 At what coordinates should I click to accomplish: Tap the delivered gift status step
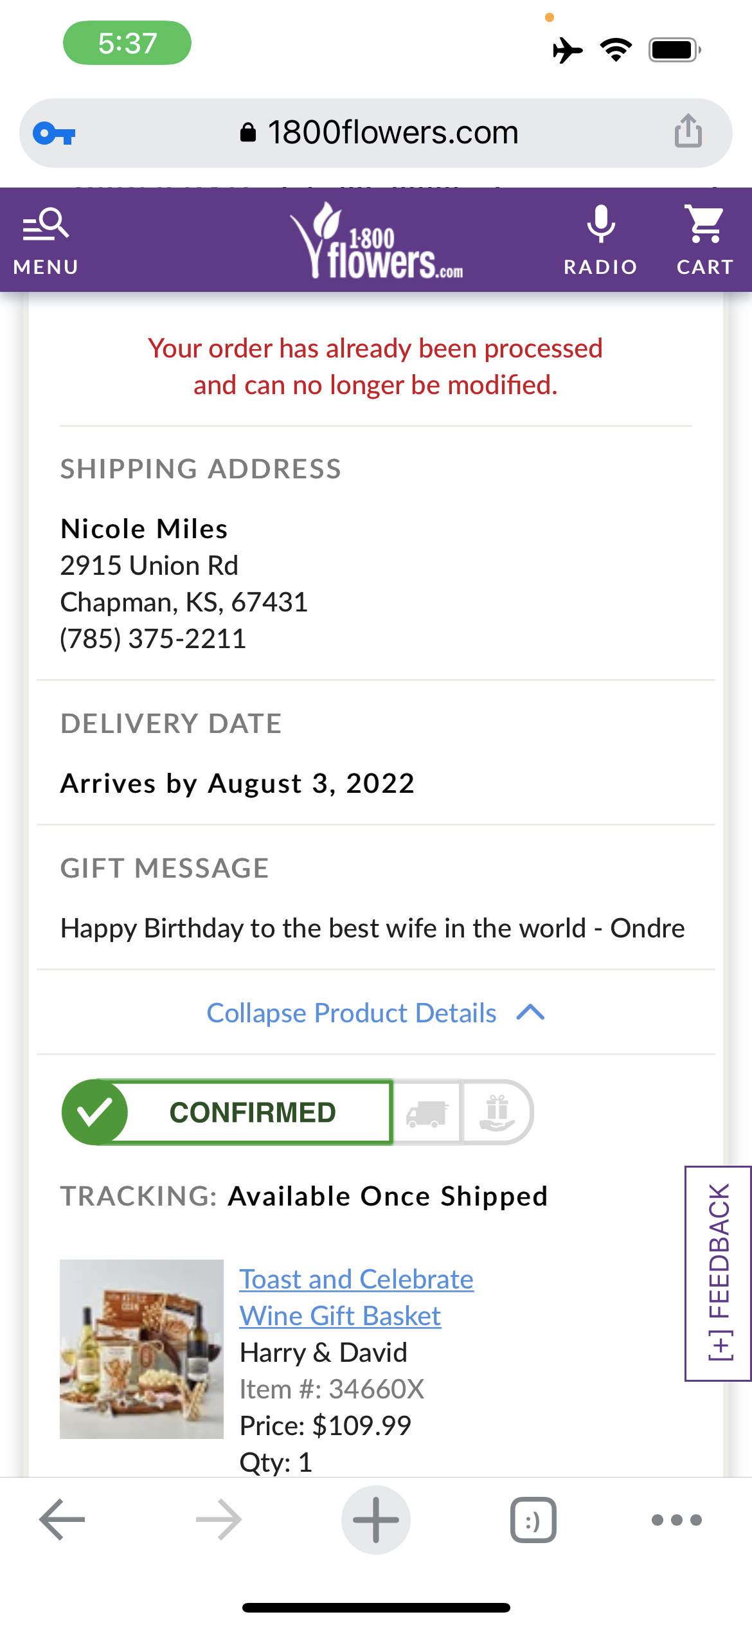click(497, 1112)
